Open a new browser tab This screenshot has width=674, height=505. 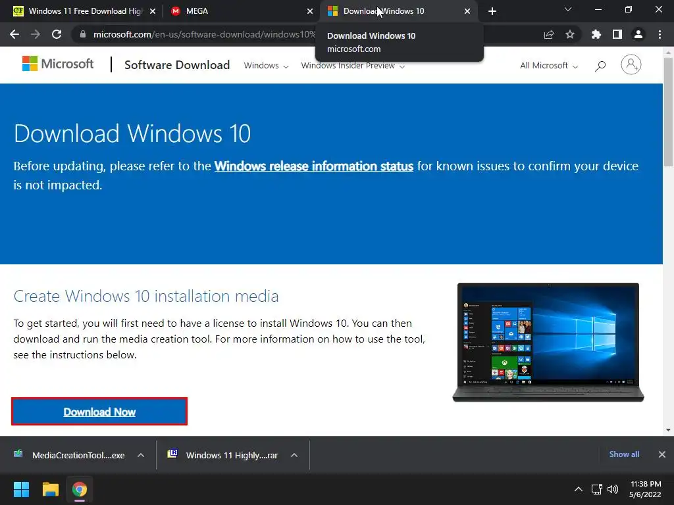click(492, 11)
